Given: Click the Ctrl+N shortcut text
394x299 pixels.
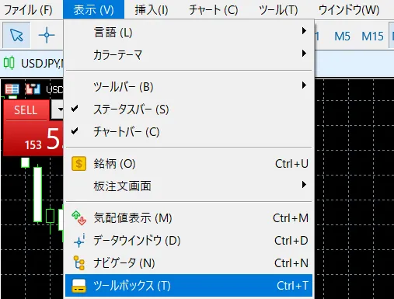Looking at the screenshot, I should pyautogui.click(x=291, y=263).
